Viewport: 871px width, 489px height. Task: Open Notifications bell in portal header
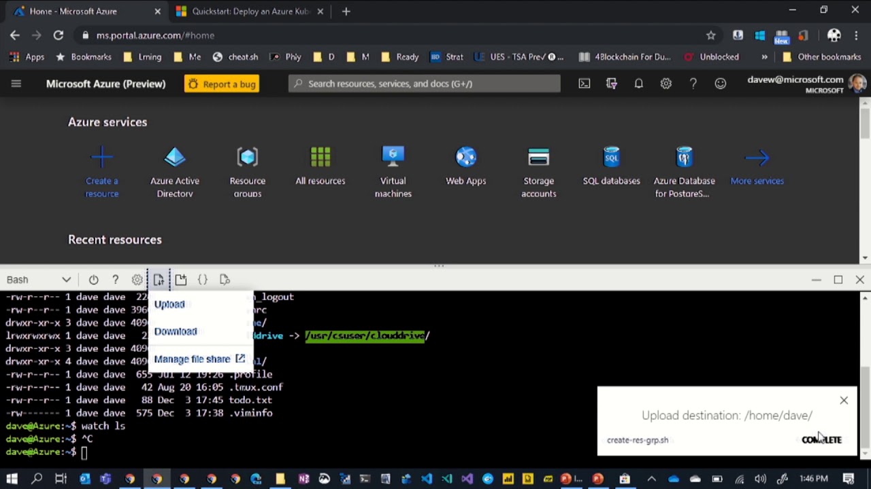click(x=639, y=84)
